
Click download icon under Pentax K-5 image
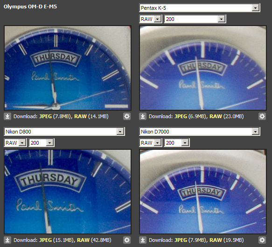[x=143, y=116]
